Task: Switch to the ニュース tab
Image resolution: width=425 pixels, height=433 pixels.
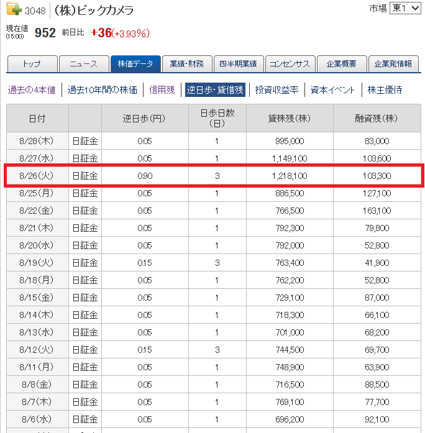Action: [x=84, y=64]
